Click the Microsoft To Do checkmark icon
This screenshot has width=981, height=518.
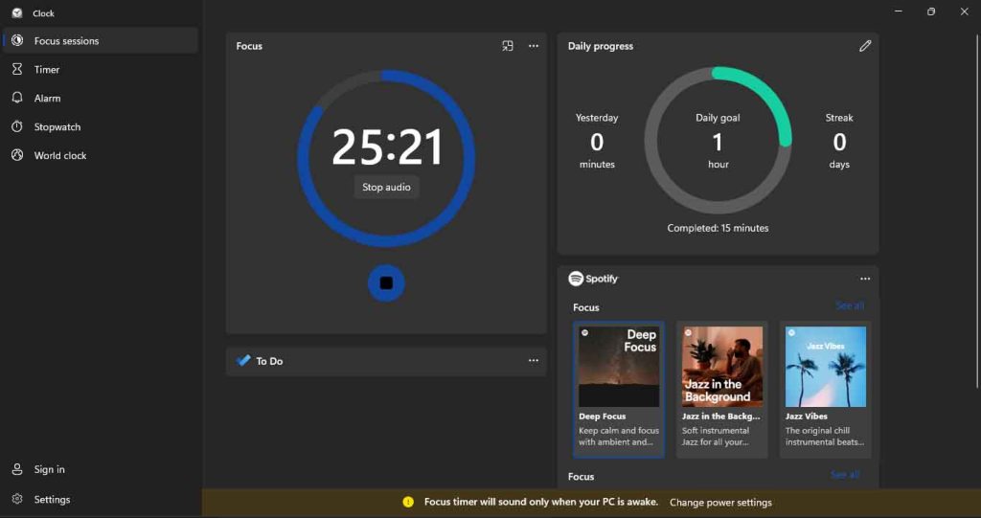click(243, 360)
